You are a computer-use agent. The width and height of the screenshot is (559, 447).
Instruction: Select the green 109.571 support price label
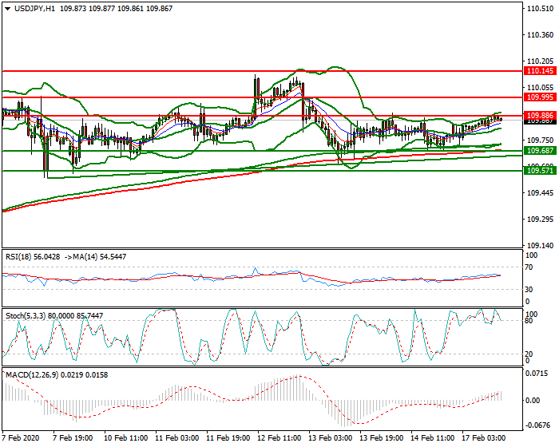(541, 171)
